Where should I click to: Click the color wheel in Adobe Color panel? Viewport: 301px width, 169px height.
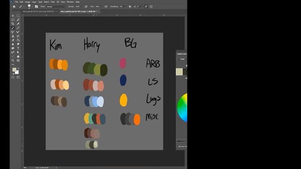click(182, 108)
